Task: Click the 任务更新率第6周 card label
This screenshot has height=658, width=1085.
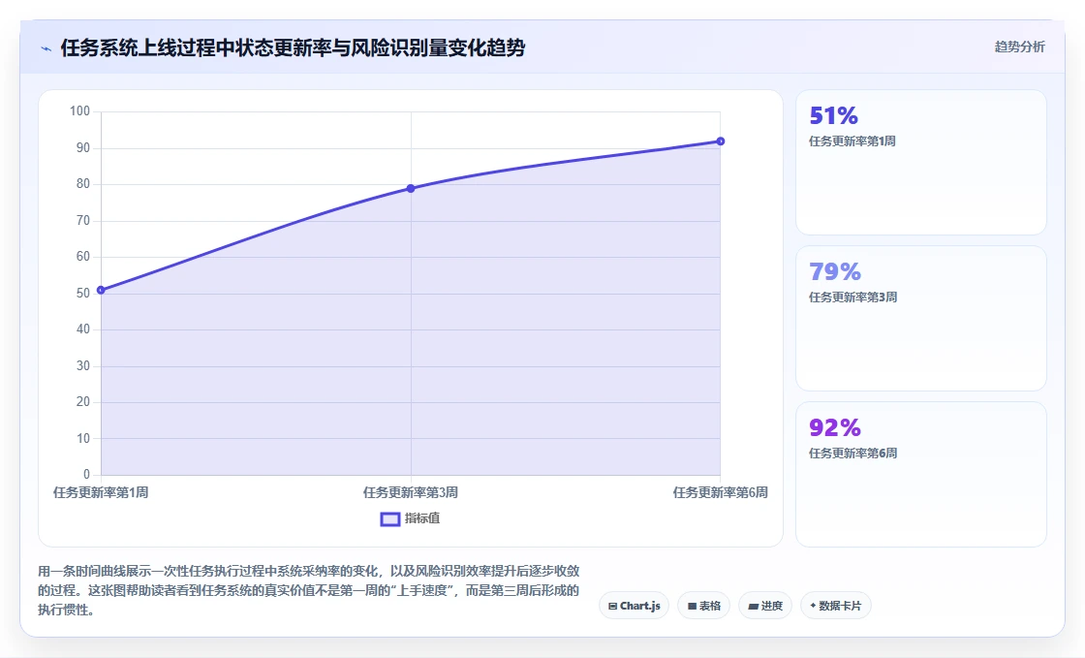Action: click(x=853, y=454)
